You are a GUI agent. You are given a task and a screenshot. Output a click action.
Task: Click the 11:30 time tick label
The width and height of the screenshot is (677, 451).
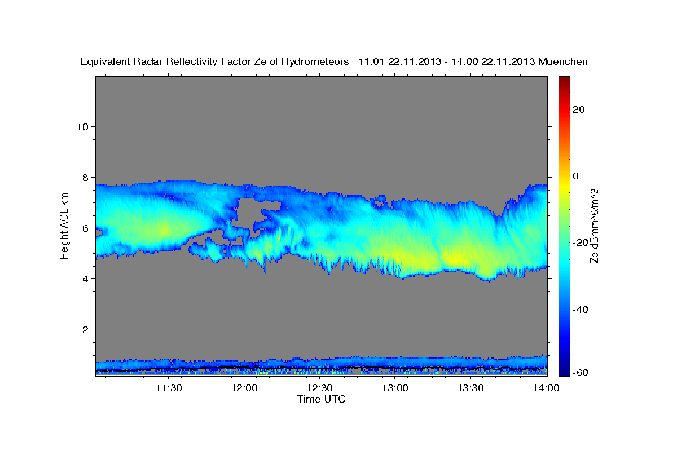tap(168, 388)
